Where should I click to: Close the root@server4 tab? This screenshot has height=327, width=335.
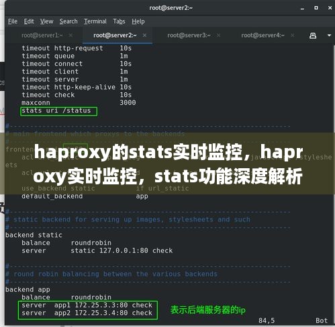(x=292, y=35)
